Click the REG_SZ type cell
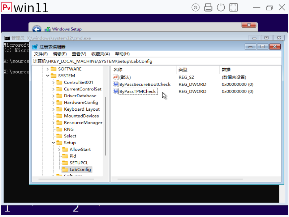This screenshot has height=217, width=289. [x=186, y=77]
